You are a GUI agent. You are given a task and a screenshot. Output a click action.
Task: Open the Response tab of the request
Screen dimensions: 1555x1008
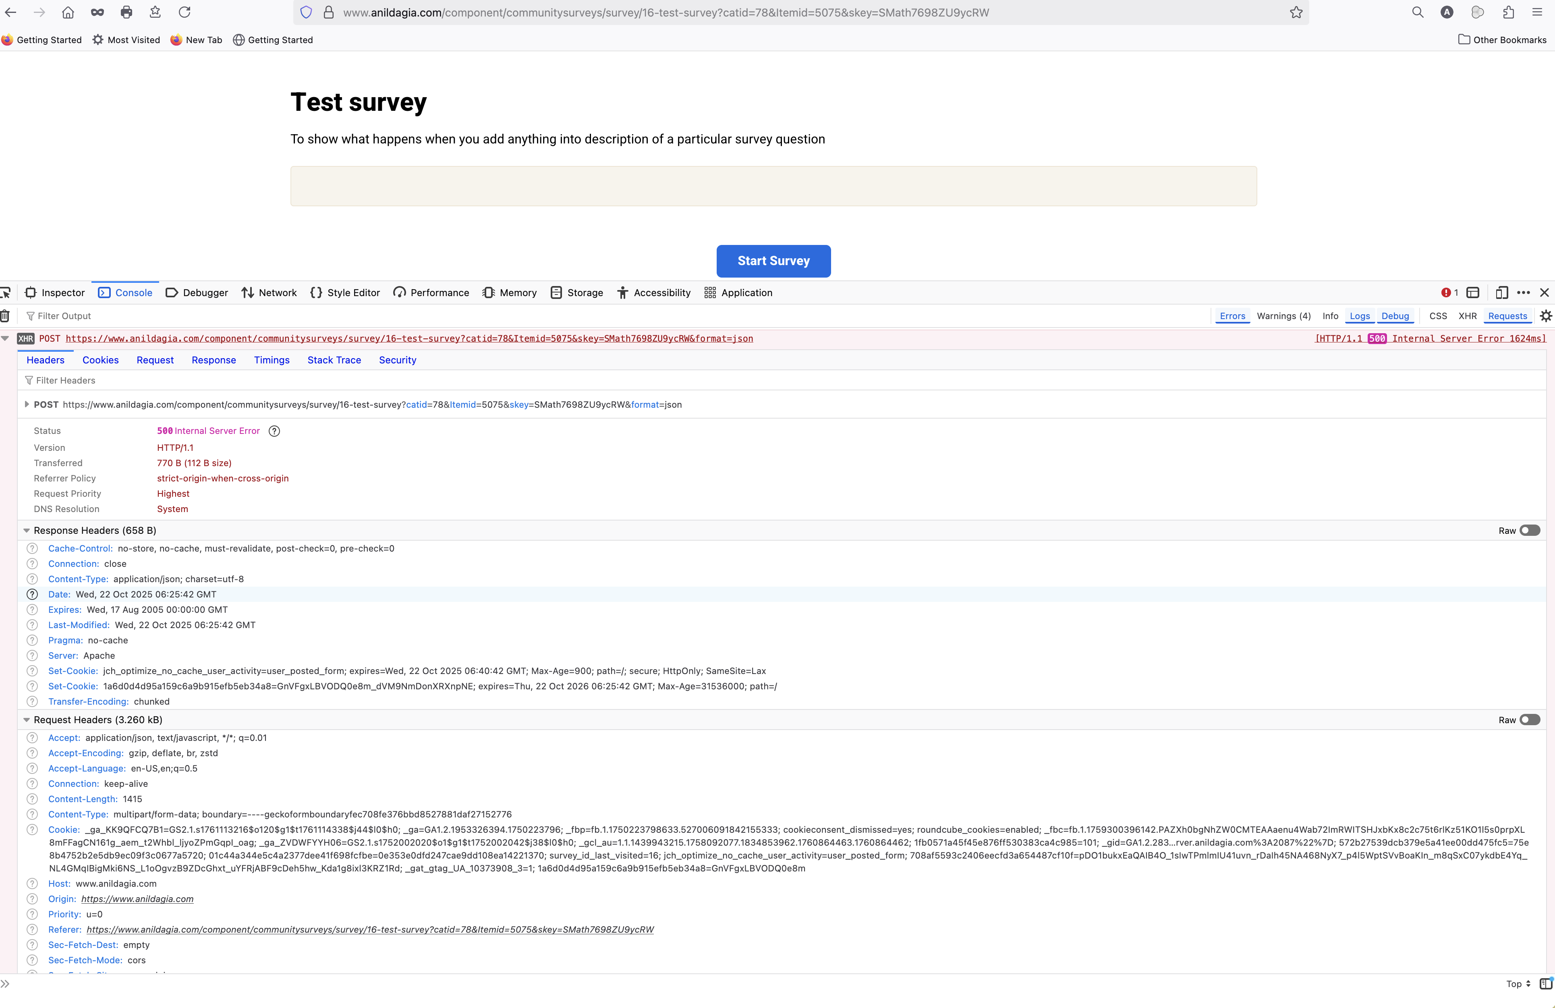(214, 360)
